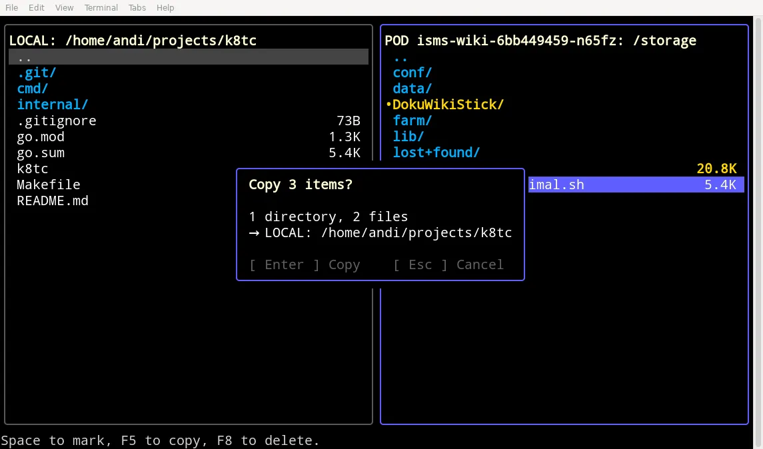Confirm copy with the Enter Copy button
This screenshot has height=449, width=763.
pos(305,264)
